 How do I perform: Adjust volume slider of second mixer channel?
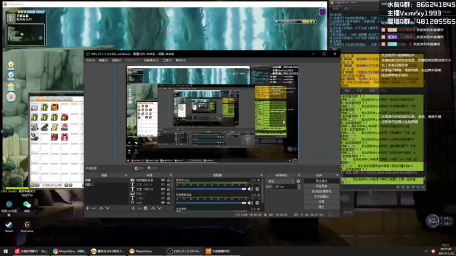[x=211, y=203]
